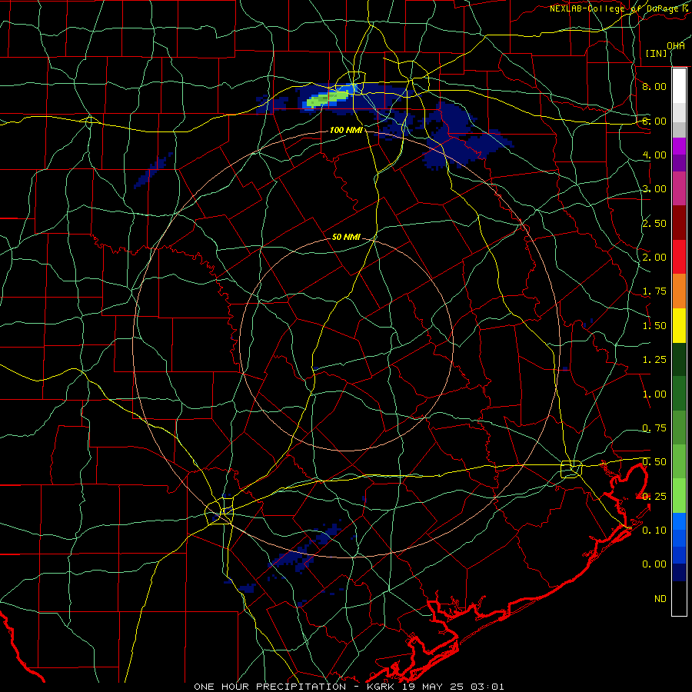Click the '0.75' legend value
The height and width of the screenshot is (692, 692).
(x=654, y=428)
